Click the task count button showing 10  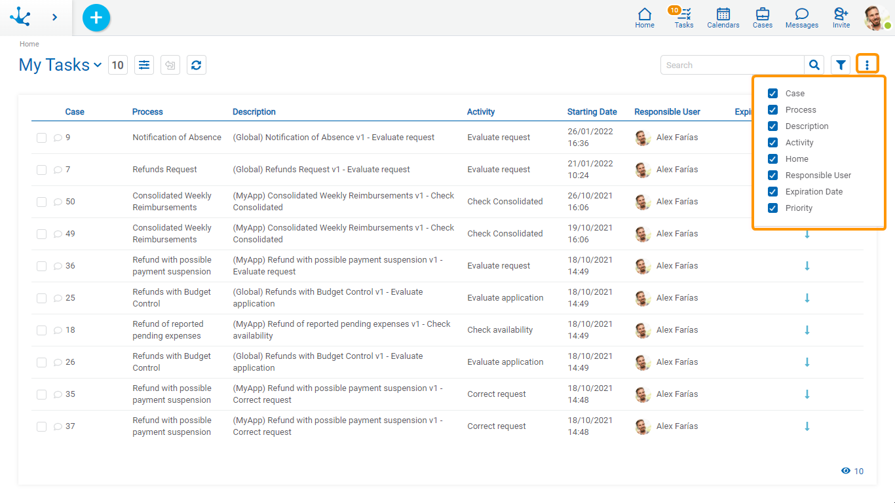[x=118, y=65]
